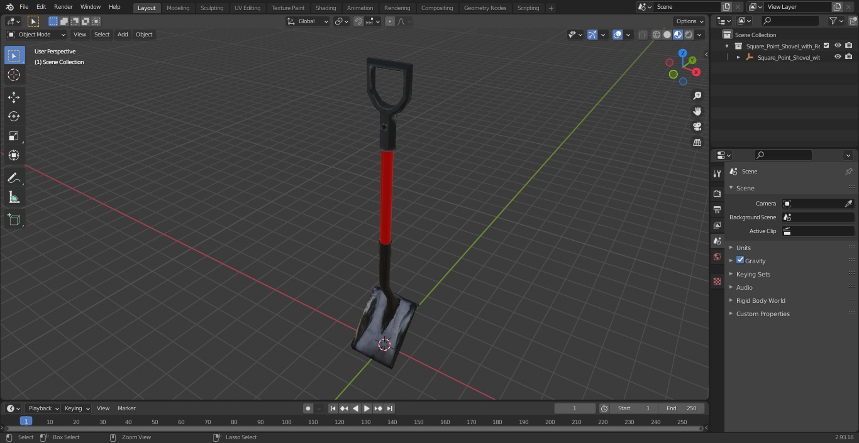This screenshot has height=443, width=859.
Task: Switch to wireframe viewport shading
Action: coord(657,35)
